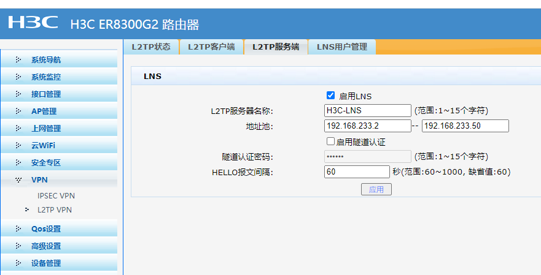Expand the 上网管理 arrow icon
The height and width of the screenshot is (275, 541).
[x=18, y=129]
